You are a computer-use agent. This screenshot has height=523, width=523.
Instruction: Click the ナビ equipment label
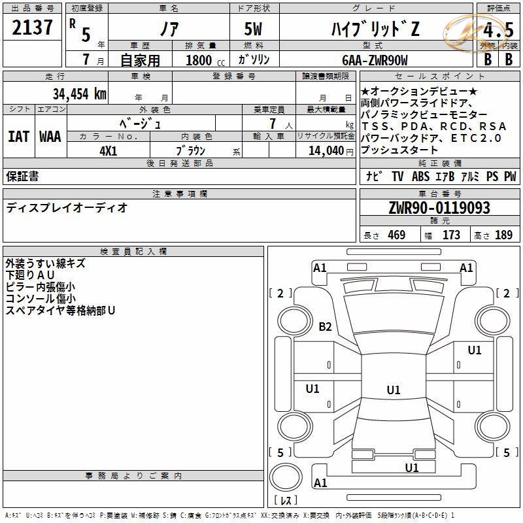point(375,176)
